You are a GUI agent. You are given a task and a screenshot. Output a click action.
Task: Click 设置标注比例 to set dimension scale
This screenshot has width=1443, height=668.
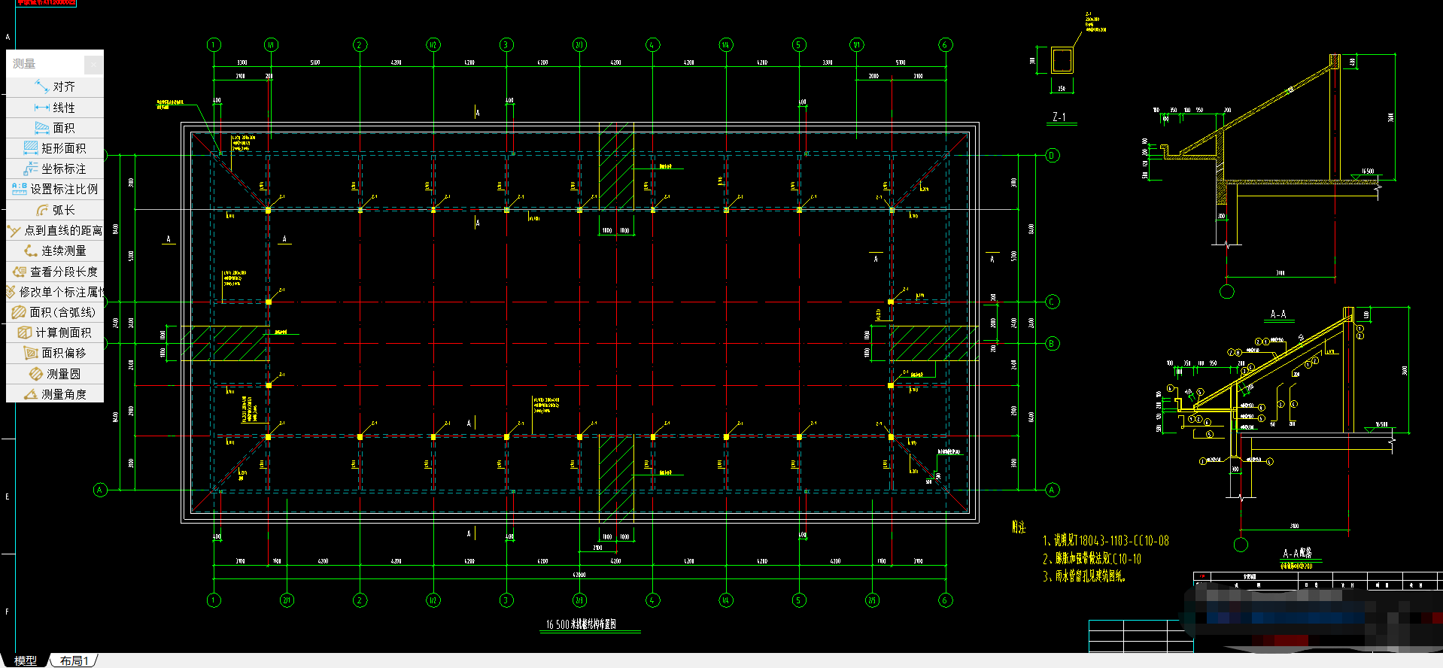tap(55, 189)
